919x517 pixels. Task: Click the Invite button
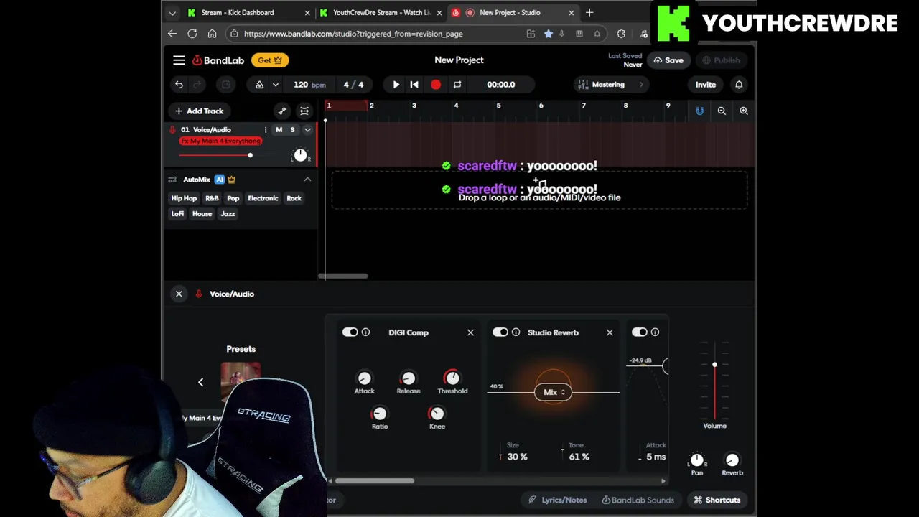pyautogui.click(x=706, y=85)
